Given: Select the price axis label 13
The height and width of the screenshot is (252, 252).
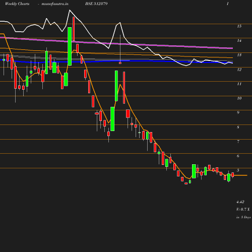Looking at the screenshot, I should coord(239,55).
